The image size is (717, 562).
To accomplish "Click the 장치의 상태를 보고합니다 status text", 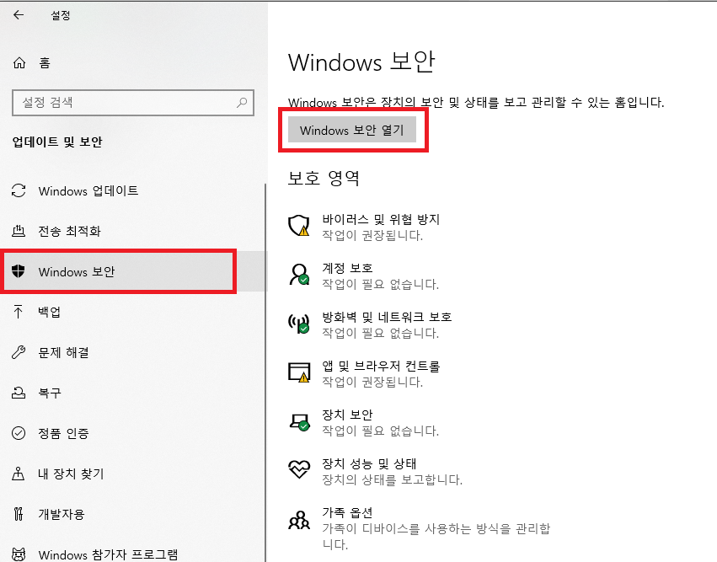I will click(x=393, y=479).
